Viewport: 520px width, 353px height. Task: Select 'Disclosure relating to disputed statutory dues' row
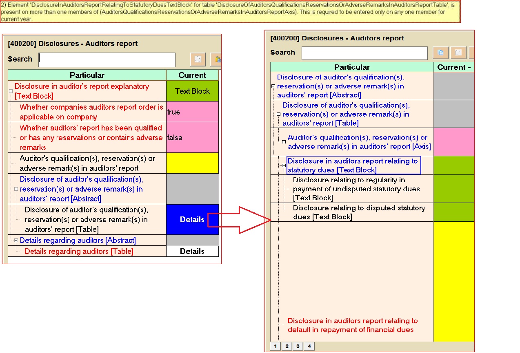359,212
